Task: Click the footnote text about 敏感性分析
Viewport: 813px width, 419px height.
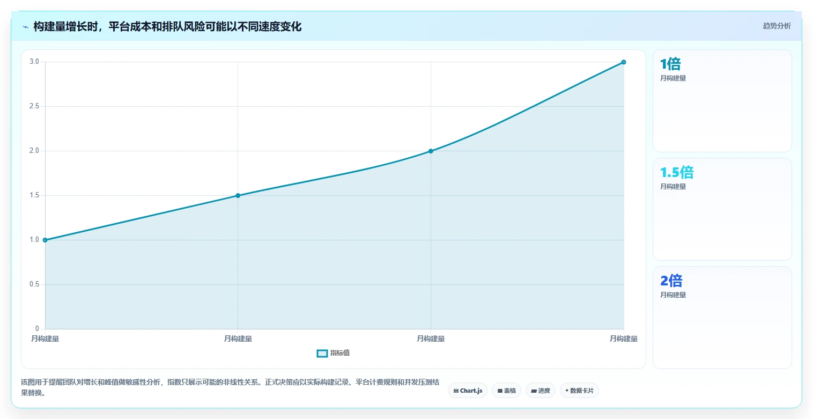Action: (231, 387)
